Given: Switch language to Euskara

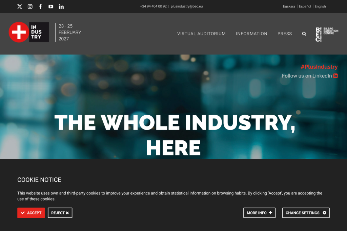Looking at the screenshot, I should click(289, 6).
